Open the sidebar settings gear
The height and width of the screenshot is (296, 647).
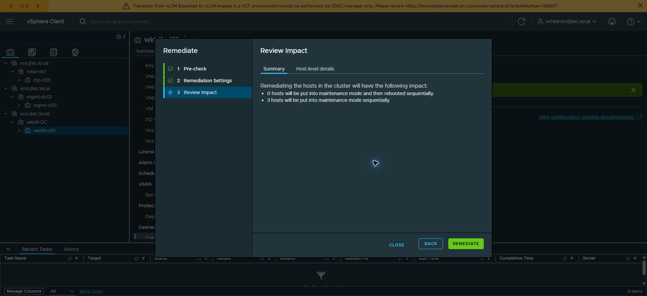(x=119, y=37)
